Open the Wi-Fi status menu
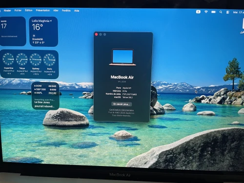The image size is (244, 183). click(206, 12)
